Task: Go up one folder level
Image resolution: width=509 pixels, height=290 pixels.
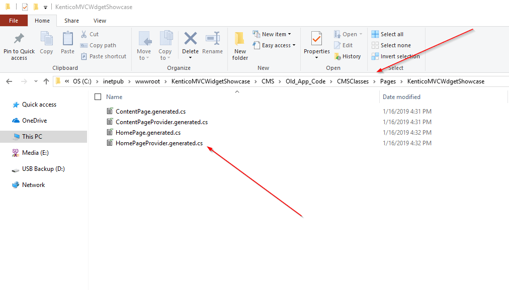Action: point(46,81)
